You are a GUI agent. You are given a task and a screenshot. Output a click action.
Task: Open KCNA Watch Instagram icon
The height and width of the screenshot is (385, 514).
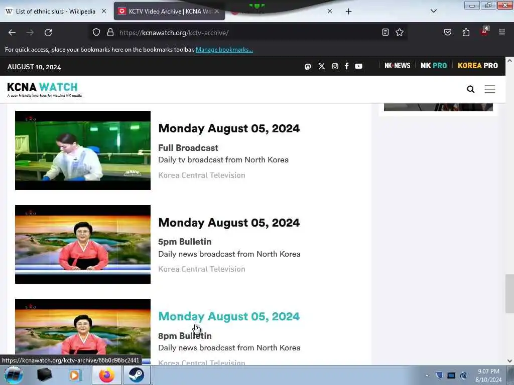tap(335, 66)
